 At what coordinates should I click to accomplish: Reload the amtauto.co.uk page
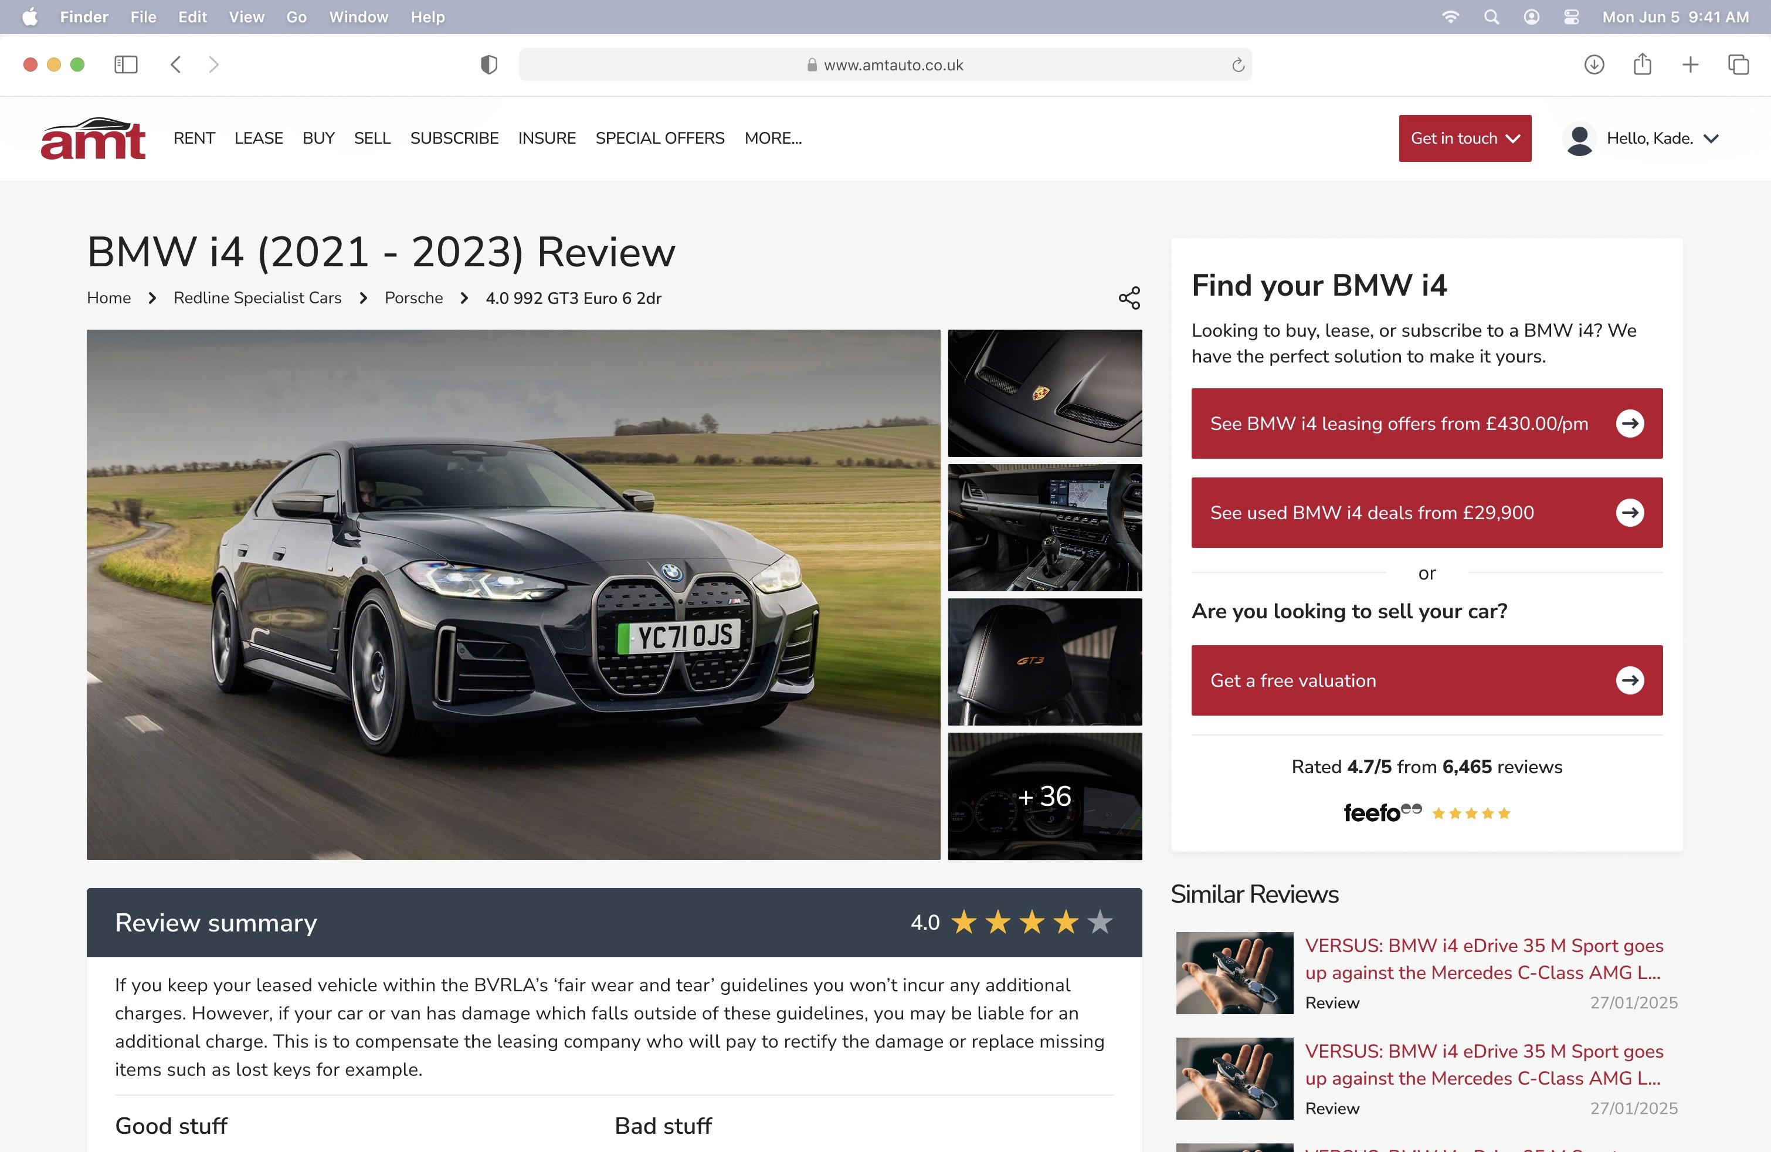pos(1238,65)
